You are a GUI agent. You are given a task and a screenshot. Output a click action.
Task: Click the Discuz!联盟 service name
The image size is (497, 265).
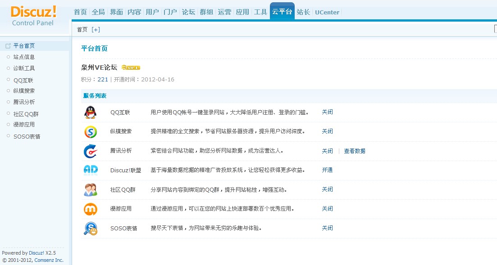point(126,171)
